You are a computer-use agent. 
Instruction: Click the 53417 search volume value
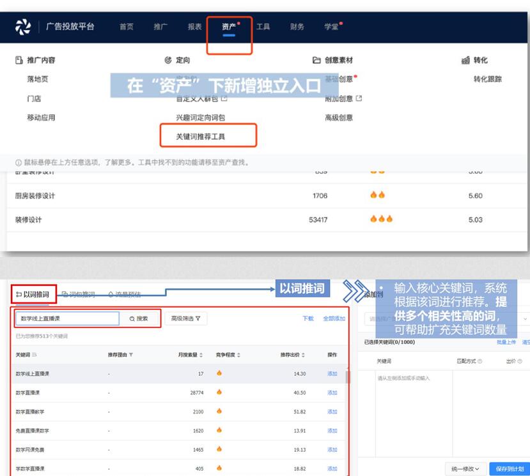click(318, 219)
